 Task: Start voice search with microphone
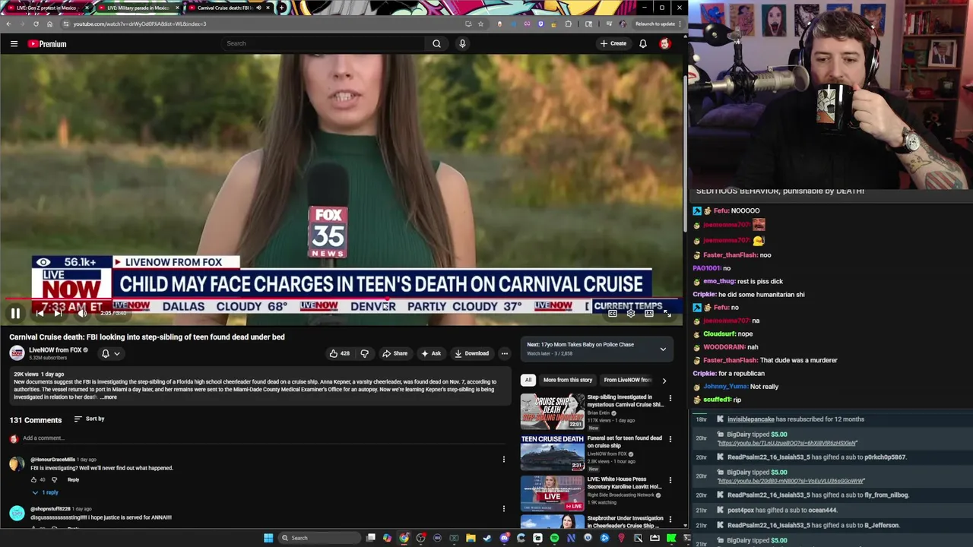pyautogui.click(x=462, y=43)
